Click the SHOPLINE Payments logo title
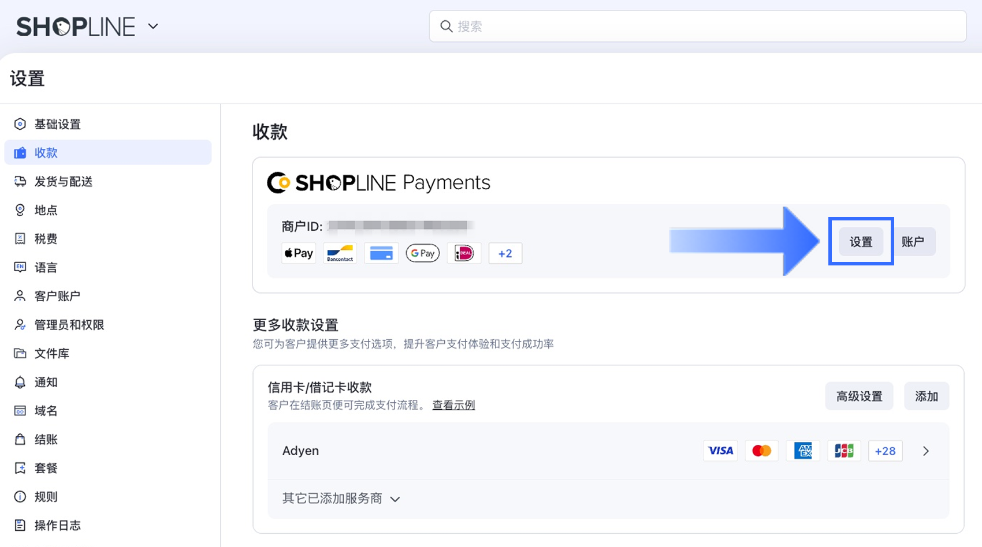Viewport: 982px width, 547px height. click(x=378, y=182)
